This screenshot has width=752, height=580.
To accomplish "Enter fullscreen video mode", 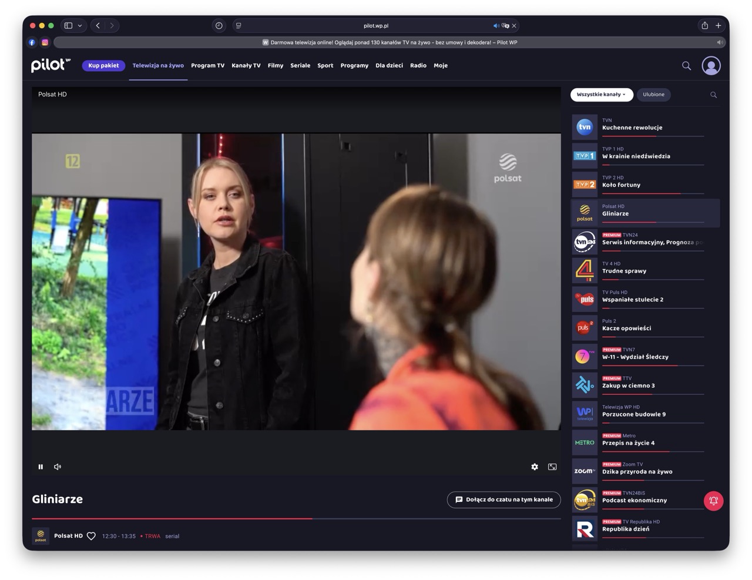I will coord(552,467).
